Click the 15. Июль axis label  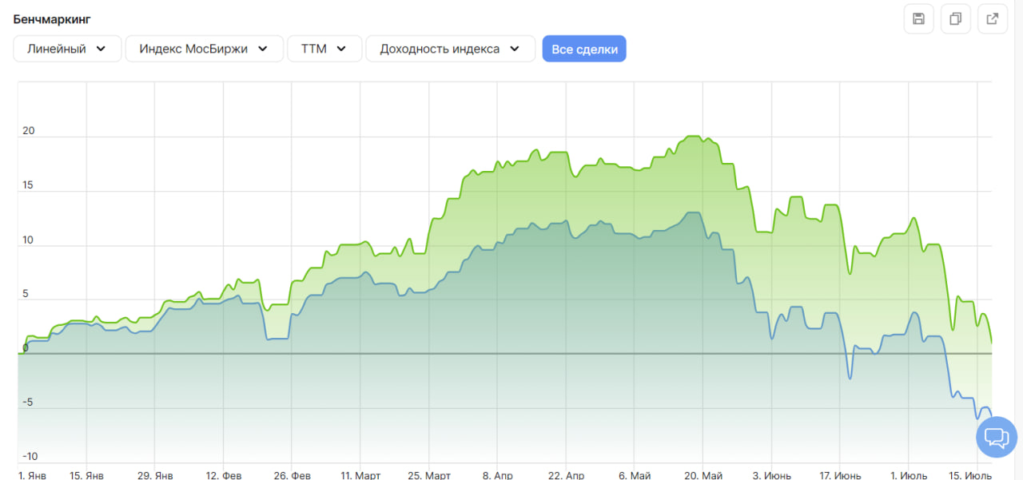coord(972,475)
